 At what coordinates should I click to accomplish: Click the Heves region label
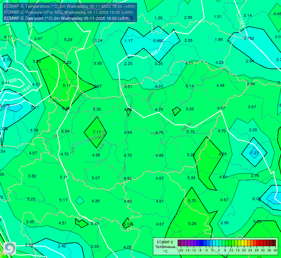point(150,96)
